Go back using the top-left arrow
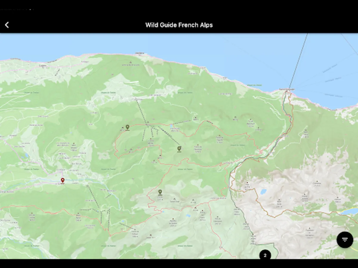This screenshot has height=268, width=358. point(7,25)
